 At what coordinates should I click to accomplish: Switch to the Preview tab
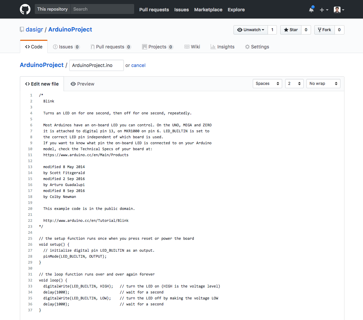tap(82, 84)
